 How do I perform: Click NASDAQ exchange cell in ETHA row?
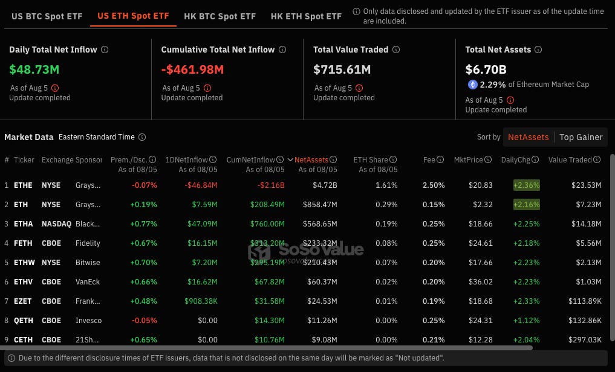point(56,224)
